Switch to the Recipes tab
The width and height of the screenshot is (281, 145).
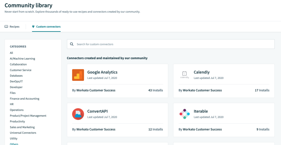coord(12,27)
